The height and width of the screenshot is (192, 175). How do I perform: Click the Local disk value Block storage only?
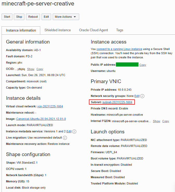(34, 188)
